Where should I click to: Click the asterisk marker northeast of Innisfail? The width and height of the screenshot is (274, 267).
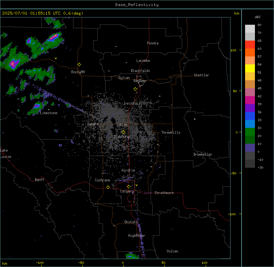tap(160, 96)
